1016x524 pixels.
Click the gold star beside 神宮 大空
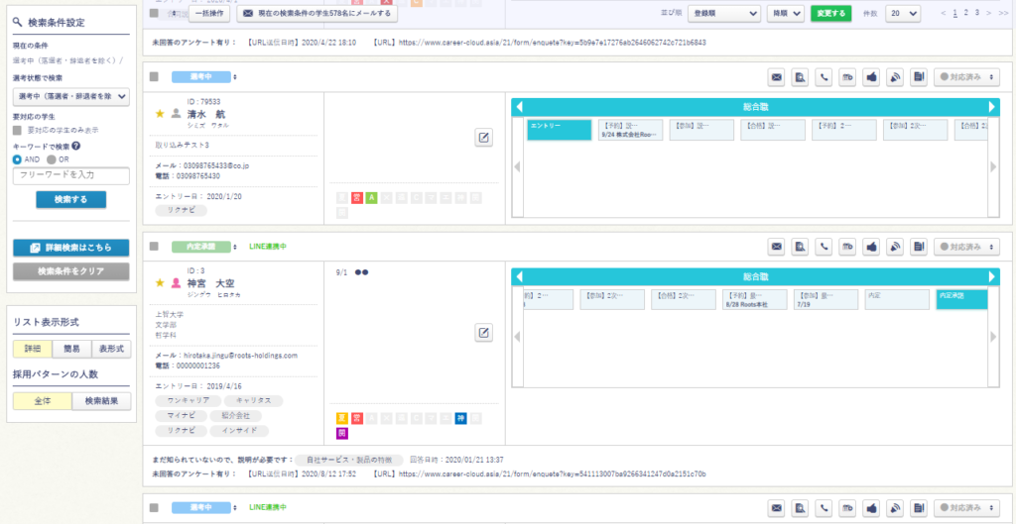[x=160, y=283]
